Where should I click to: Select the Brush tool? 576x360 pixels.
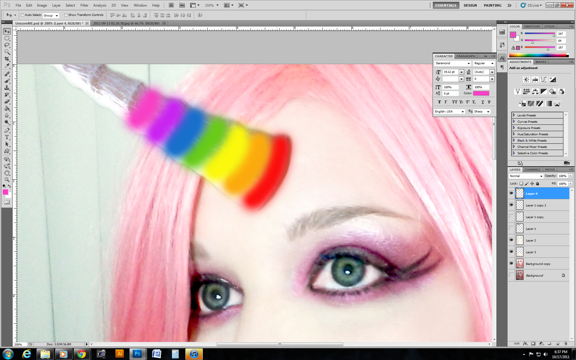(x=7, y=81)
